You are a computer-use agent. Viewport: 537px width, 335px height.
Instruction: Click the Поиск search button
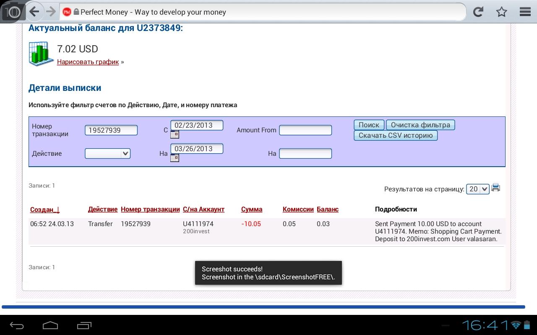(x=369, y=125)
